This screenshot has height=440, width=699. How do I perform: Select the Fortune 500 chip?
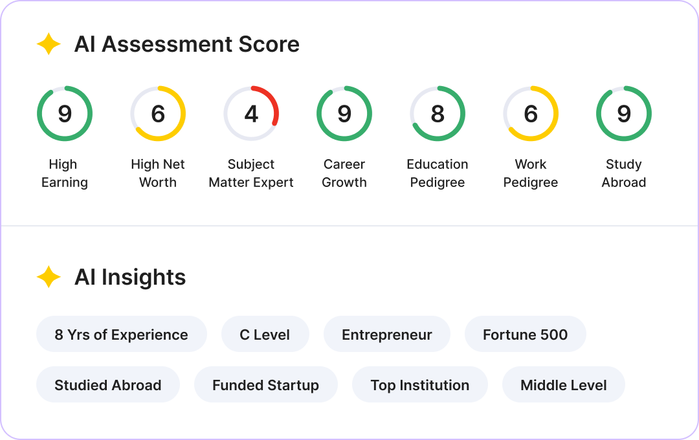point(525,335)
